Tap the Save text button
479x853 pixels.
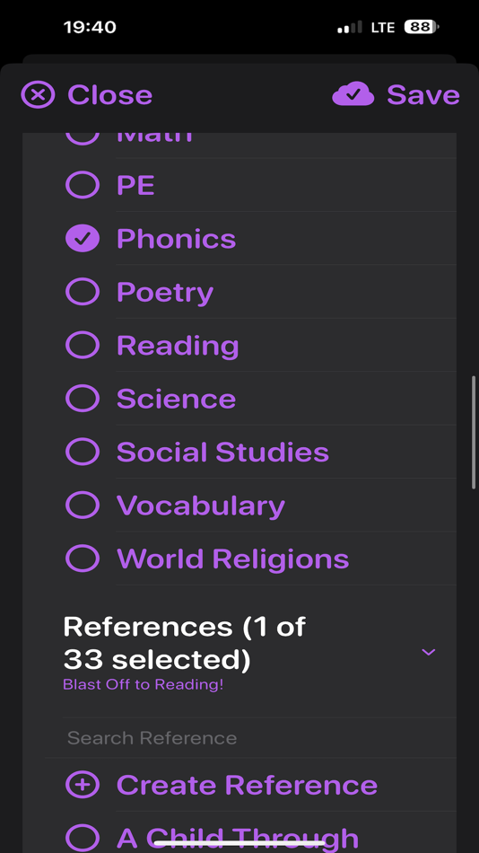point(423,94)
